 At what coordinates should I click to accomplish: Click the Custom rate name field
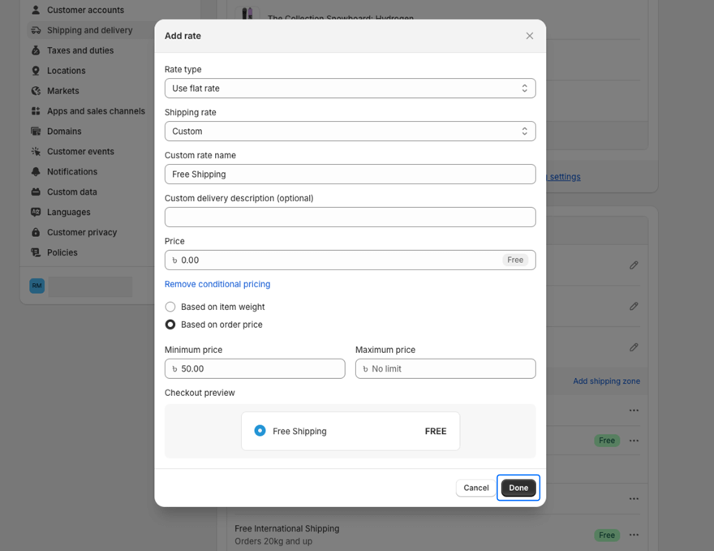350,174
